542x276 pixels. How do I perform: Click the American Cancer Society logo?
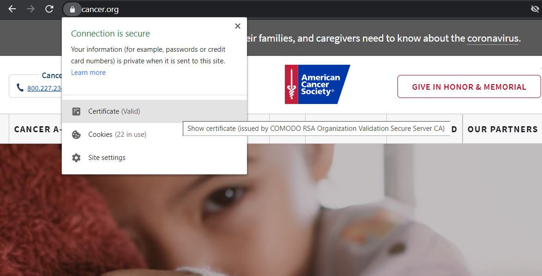tap(317, 84)
